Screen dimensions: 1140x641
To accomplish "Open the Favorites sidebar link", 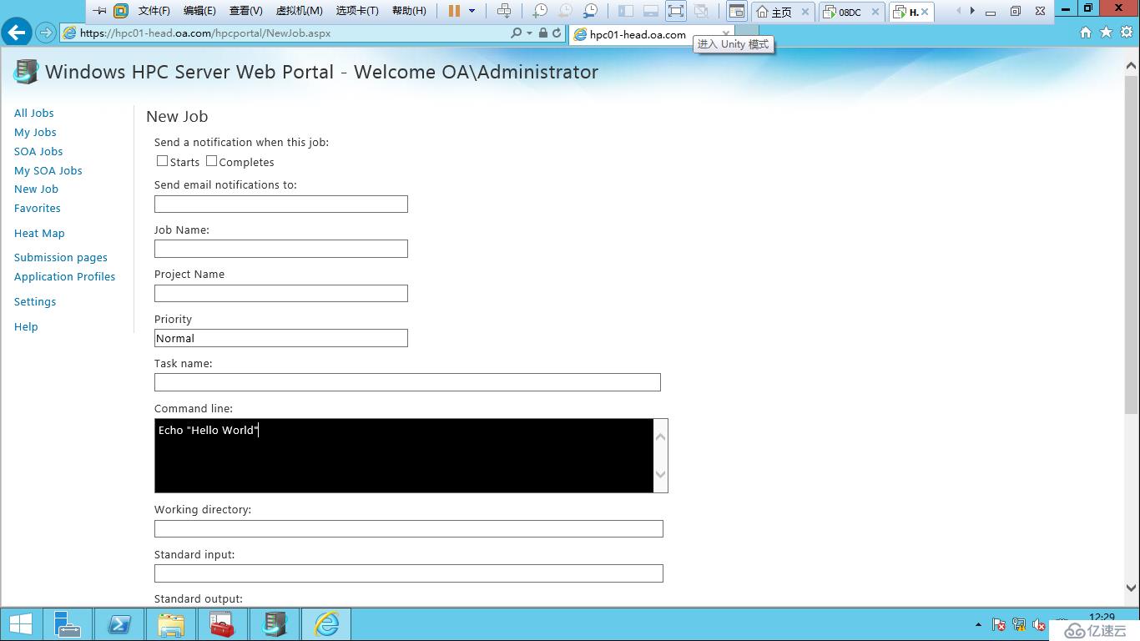I will point(38,208).
